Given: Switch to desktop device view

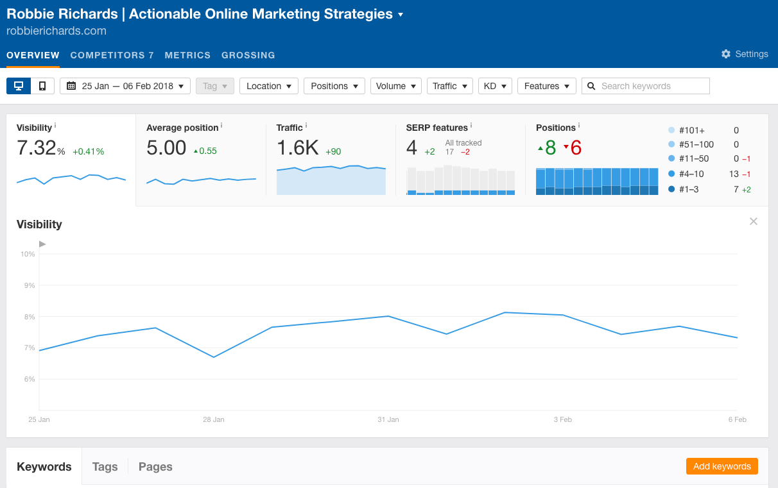Looking at the screenshot, I should 19,86.
